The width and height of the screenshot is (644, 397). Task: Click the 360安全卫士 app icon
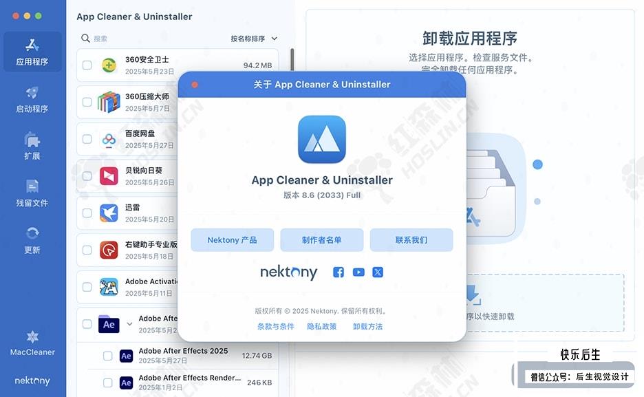coord(109,65)
